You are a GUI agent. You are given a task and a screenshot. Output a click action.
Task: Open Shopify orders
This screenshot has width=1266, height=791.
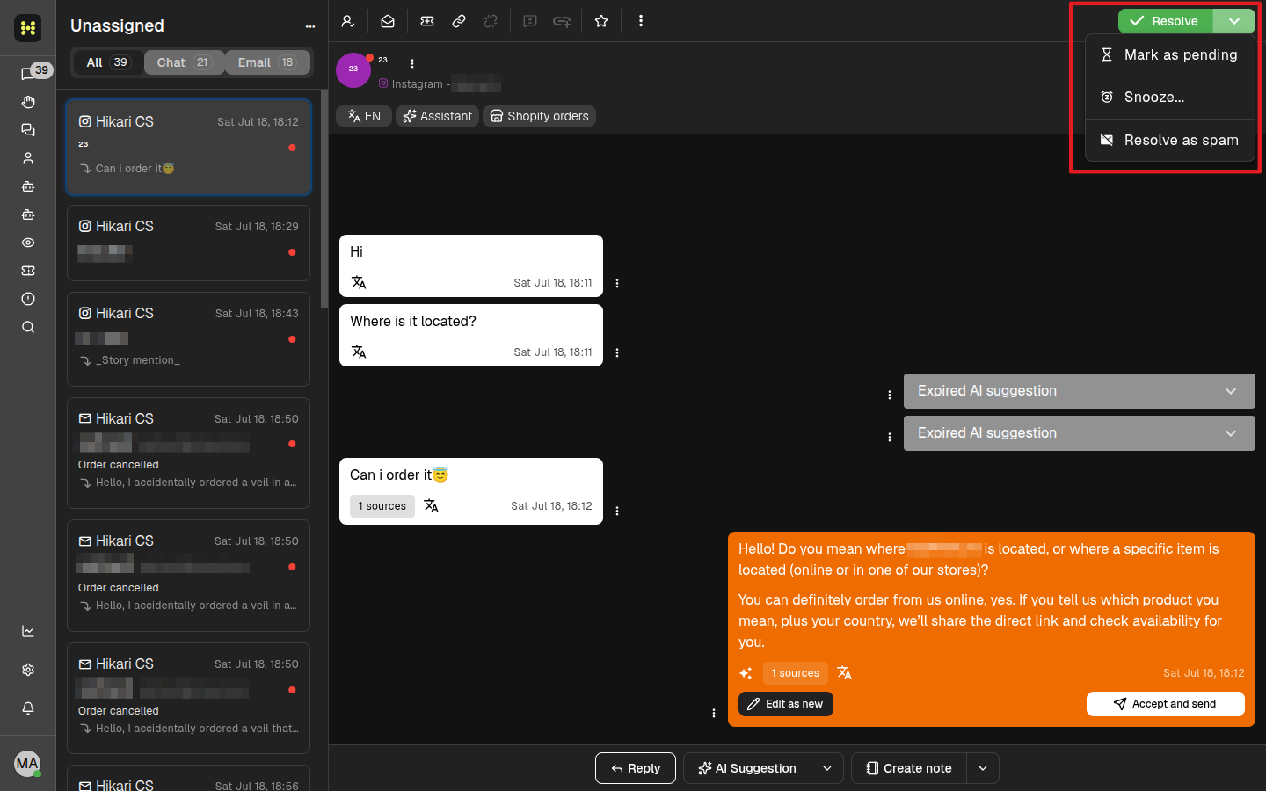(x=539, y=116)
